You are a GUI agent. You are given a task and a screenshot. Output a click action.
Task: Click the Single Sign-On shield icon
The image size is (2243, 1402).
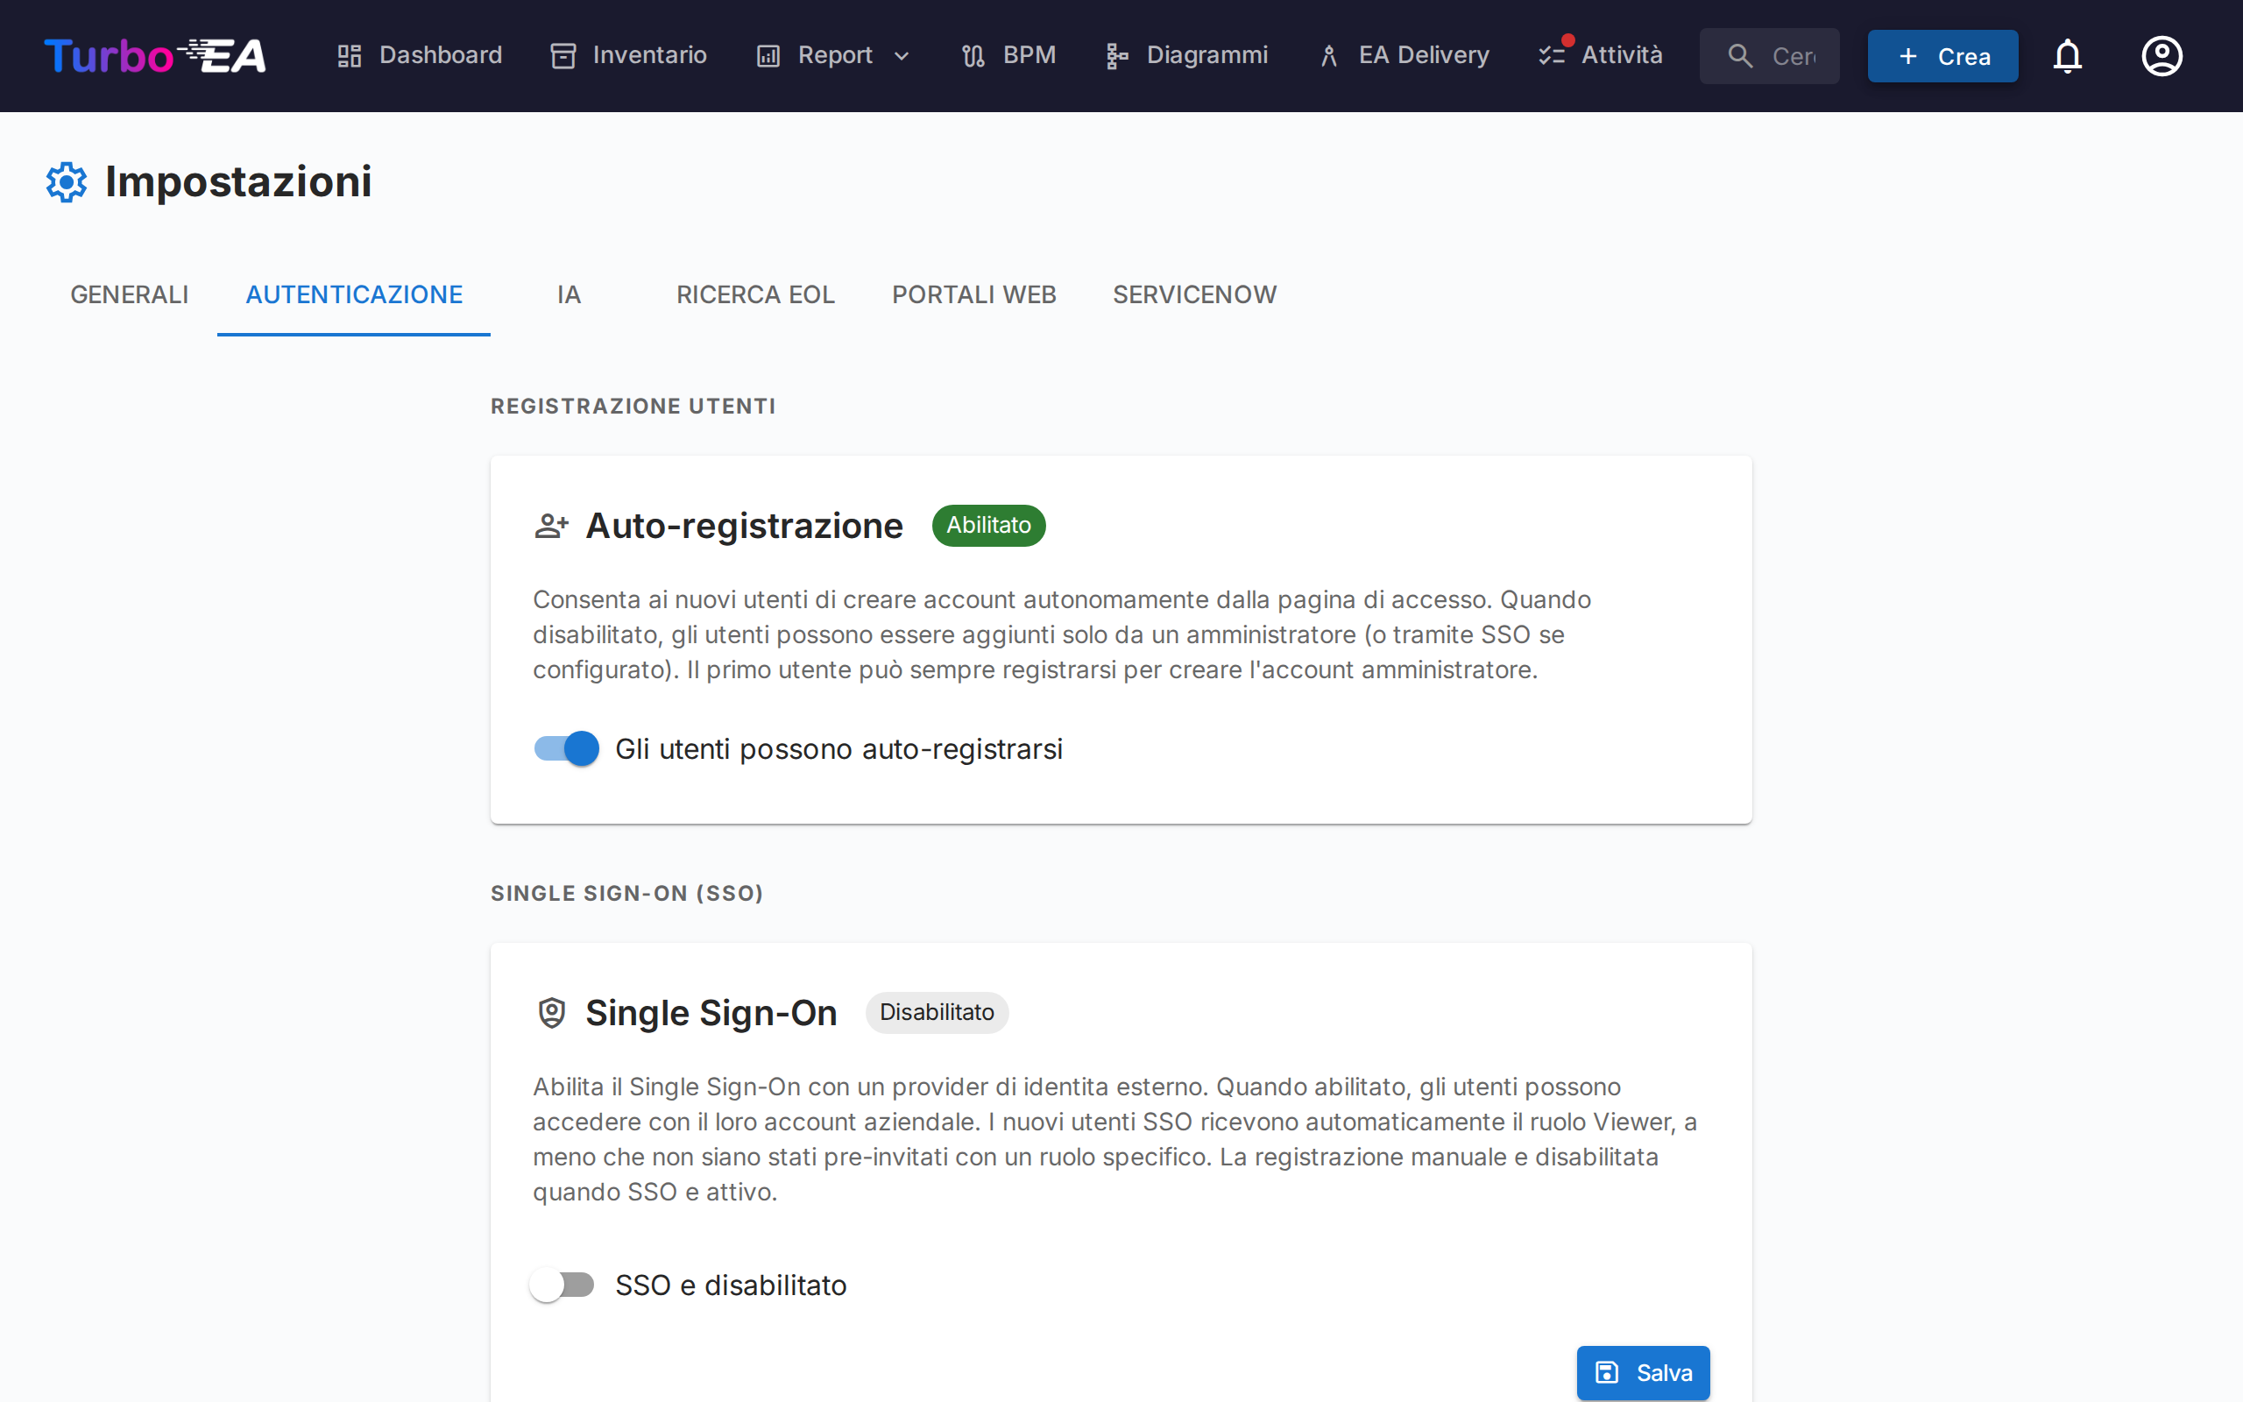(x=551, y=1013)
